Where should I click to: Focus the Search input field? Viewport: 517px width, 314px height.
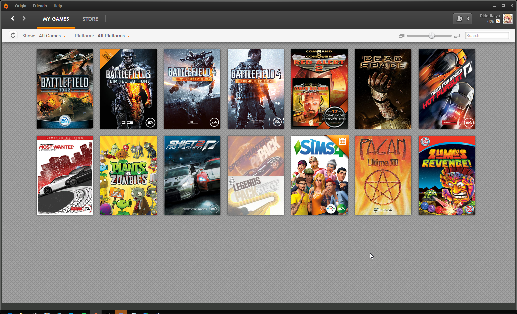click(487, 35)
